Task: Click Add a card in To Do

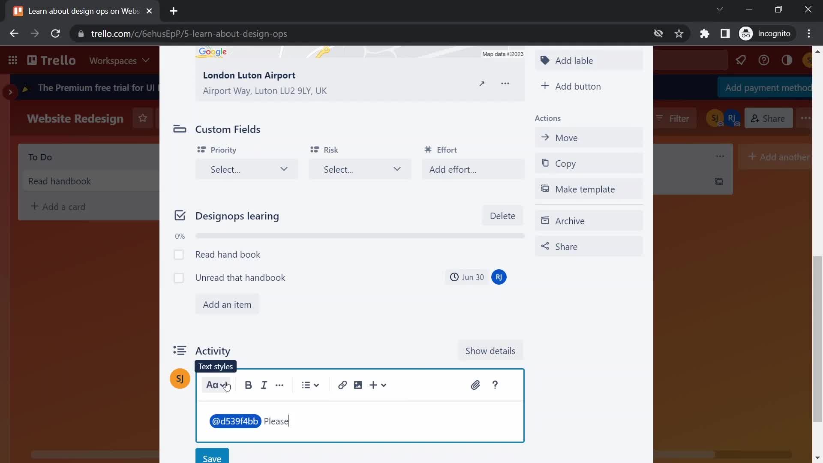Action: (x=58, y=207)
